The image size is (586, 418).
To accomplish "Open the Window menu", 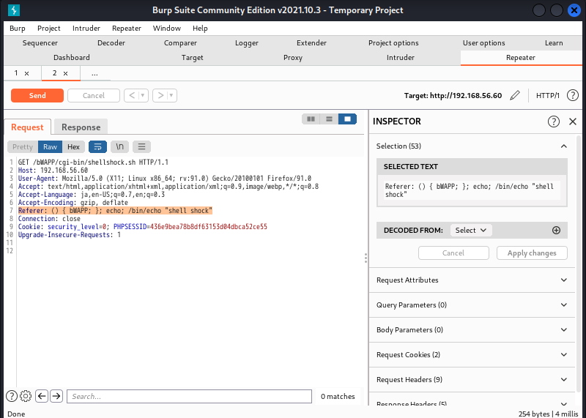I will pyautogui.click(x=167, y=29).
